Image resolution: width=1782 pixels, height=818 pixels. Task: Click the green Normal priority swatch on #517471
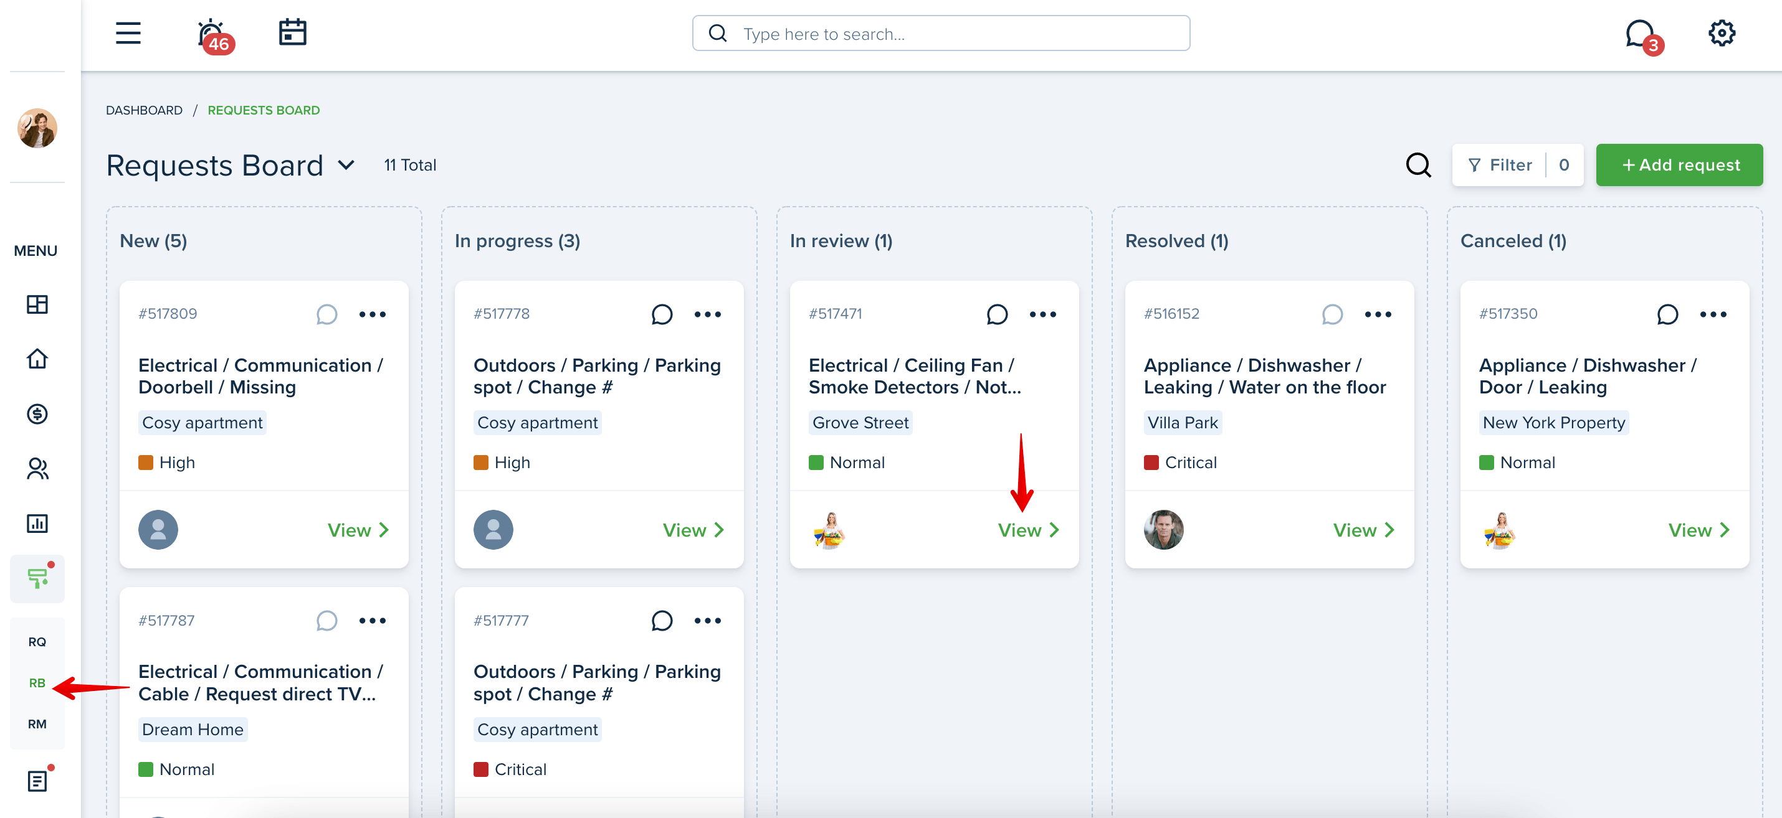[816, 462]
